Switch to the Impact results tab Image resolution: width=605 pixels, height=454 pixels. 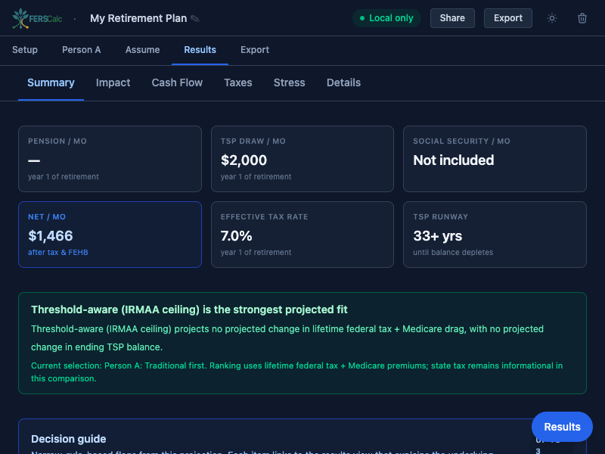(113, 82)
